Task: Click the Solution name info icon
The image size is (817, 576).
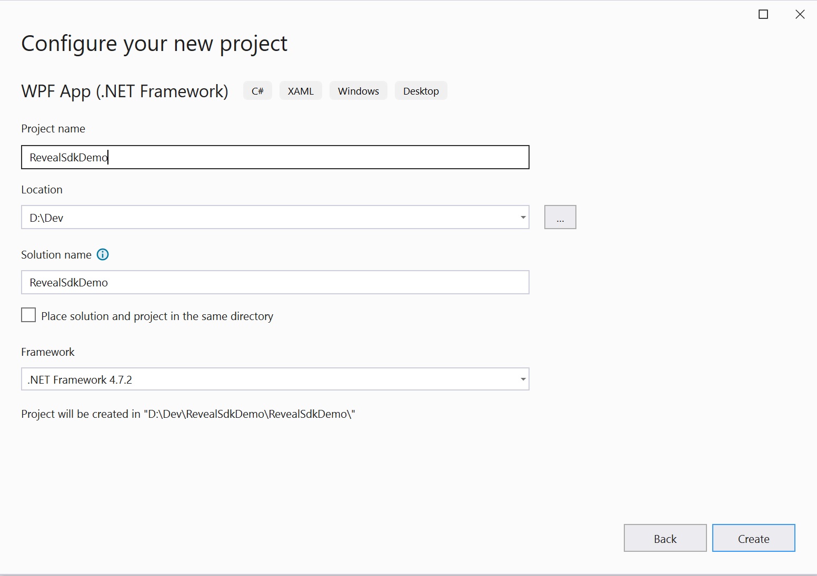Action: (x=103, y=255)
